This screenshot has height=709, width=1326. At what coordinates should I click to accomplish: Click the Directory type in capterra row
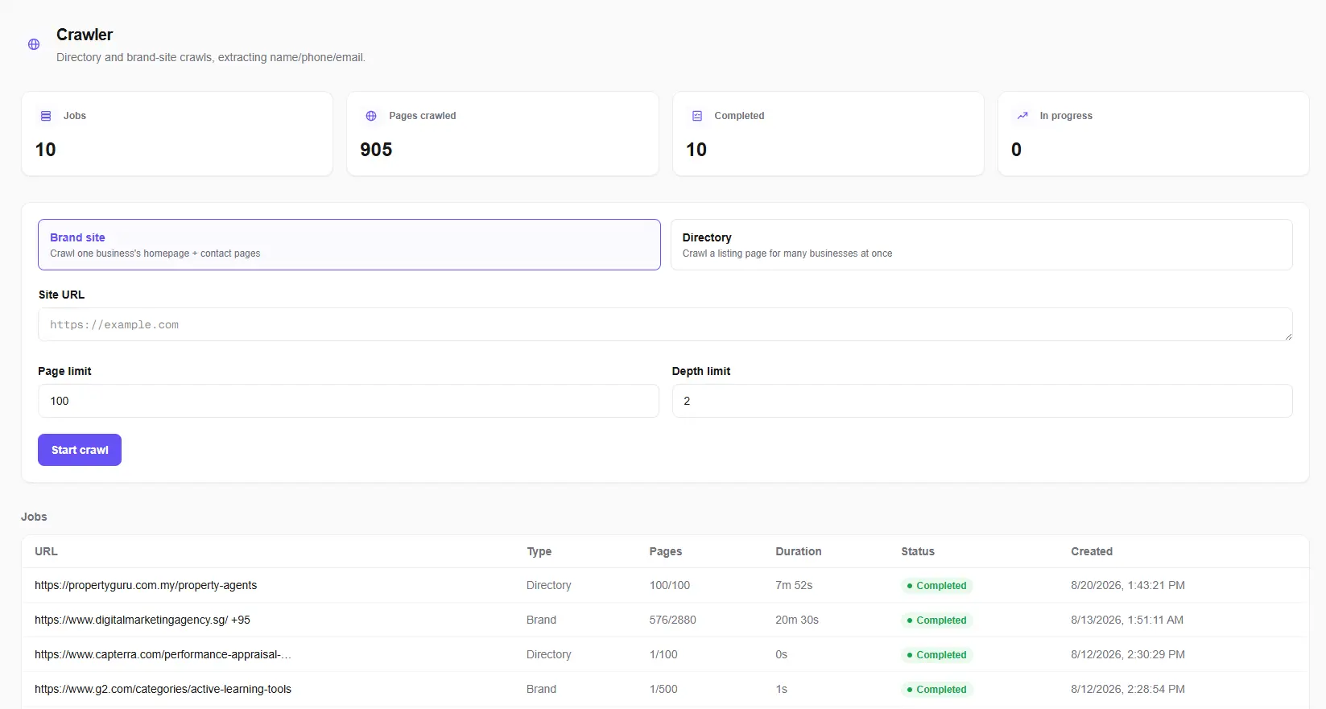point(549,654)
